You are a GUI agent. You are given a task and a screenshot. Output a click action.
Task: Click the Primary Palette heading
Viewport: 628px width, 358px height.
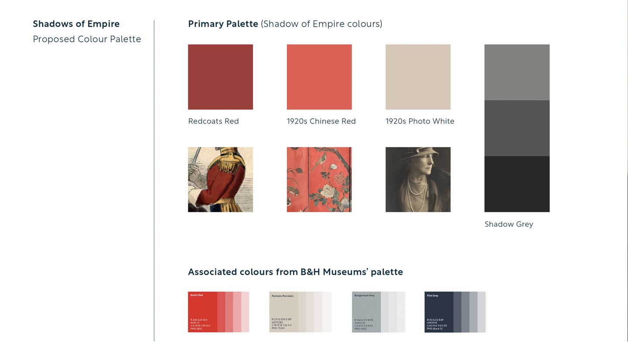click(x=223, y=24)
